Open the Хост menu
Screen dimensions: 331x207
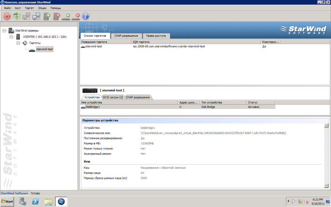pyautogui.click(x=18, y=8)
